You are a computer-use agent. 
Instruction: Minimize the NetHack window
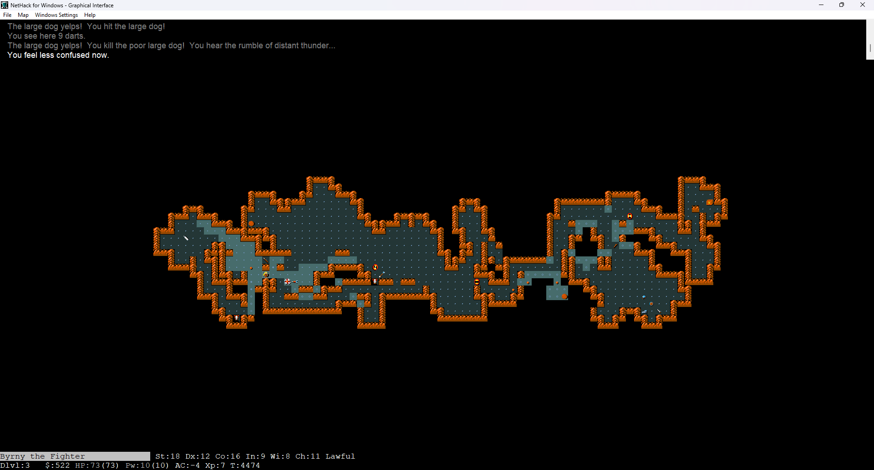click(821, 5)
